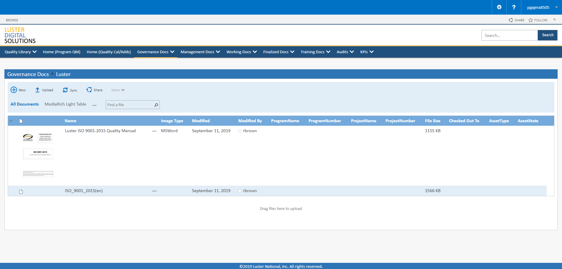Open the ISO 9001:2015 title thumbnail
This screenshot has width=562, height=269.
tap(38, 154)
